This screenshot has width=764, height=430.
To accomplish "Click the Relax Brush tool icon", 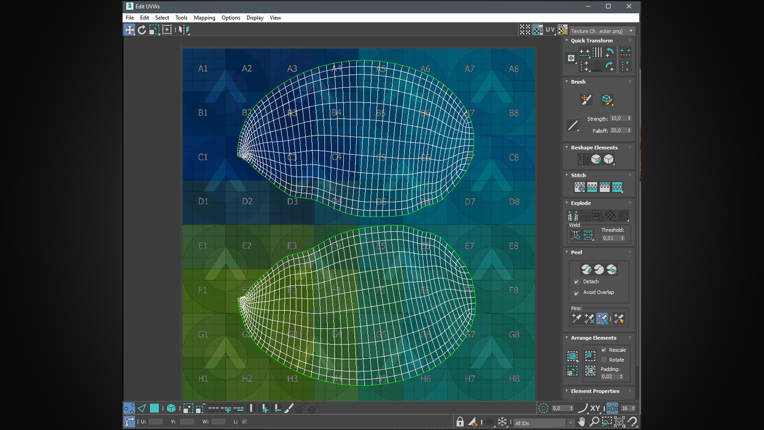I will coord(606,100).
